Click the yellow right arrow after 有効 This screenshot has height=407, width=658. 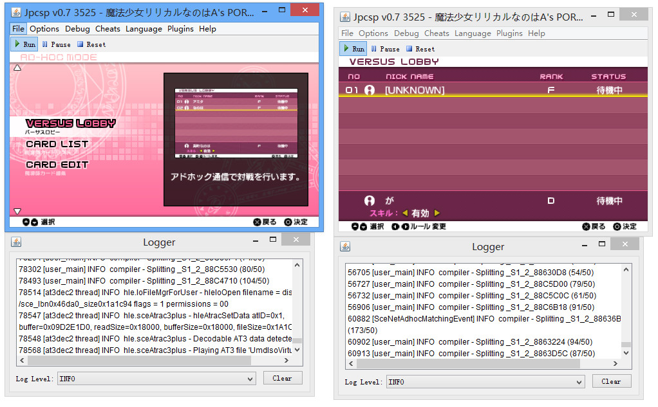[x=437, y=213]
